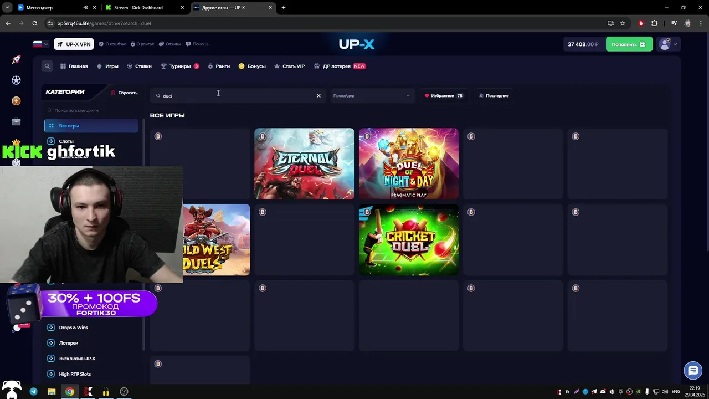Screen dimensions: 709x399
Task: Open the Wild West Duels game thumbnail
Action: click(x=216, y=240)
